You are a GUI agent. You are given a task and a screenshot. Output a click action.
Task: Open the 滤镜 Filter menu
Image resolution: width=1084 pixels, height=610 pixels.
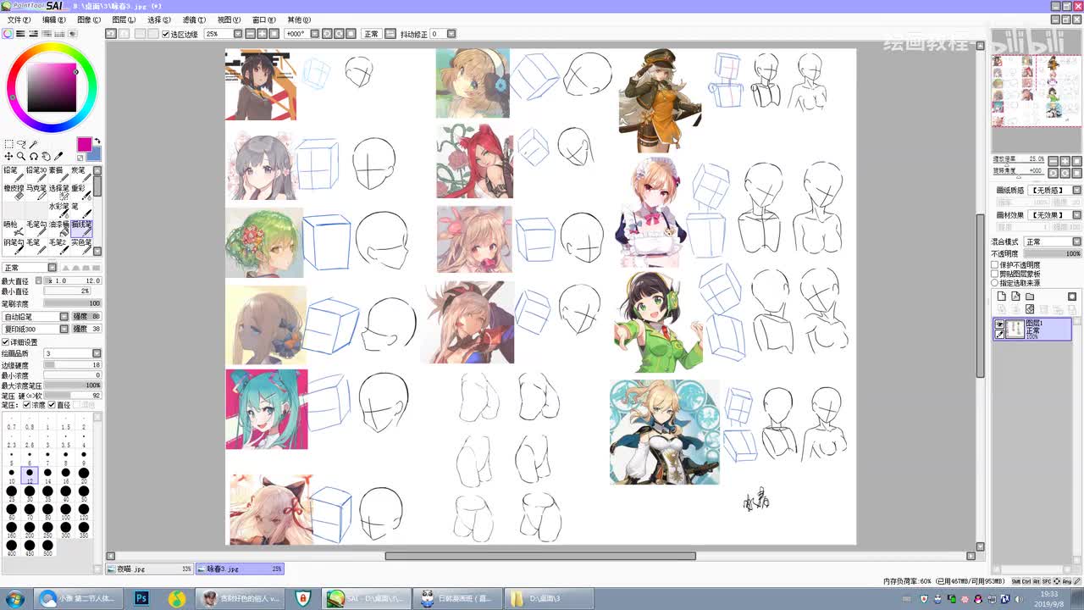click(x=194, y=19)
